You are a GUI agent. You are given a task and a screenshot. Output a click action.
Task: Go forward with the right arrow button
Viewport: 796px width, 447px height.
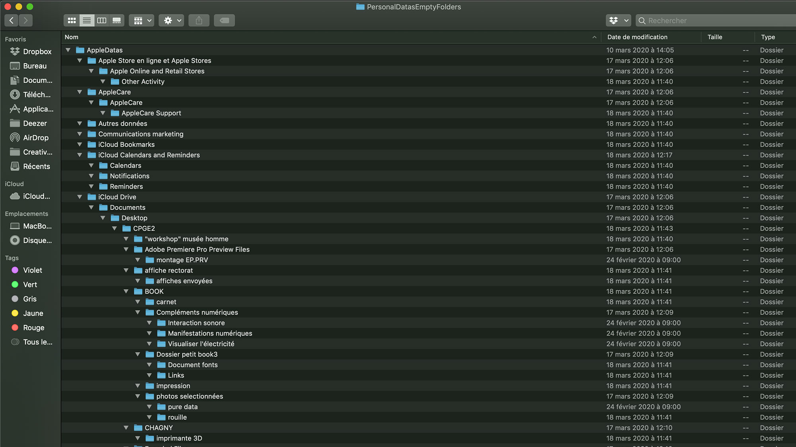[26, 20]
